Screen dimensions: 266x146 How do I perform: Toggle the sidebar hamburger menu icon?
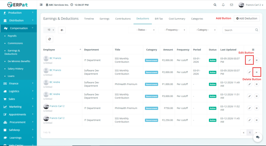pyautogui.click(x=41, y=5)
